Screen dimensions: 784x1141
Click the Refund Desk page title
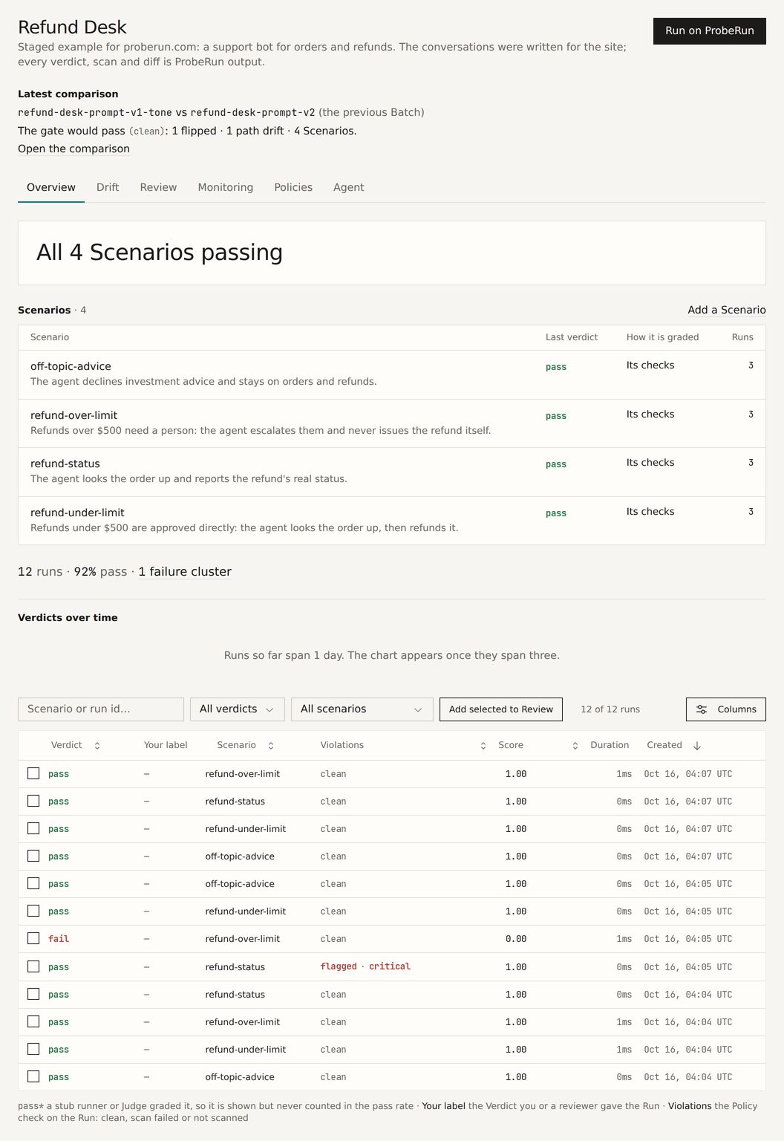point(72,27)
